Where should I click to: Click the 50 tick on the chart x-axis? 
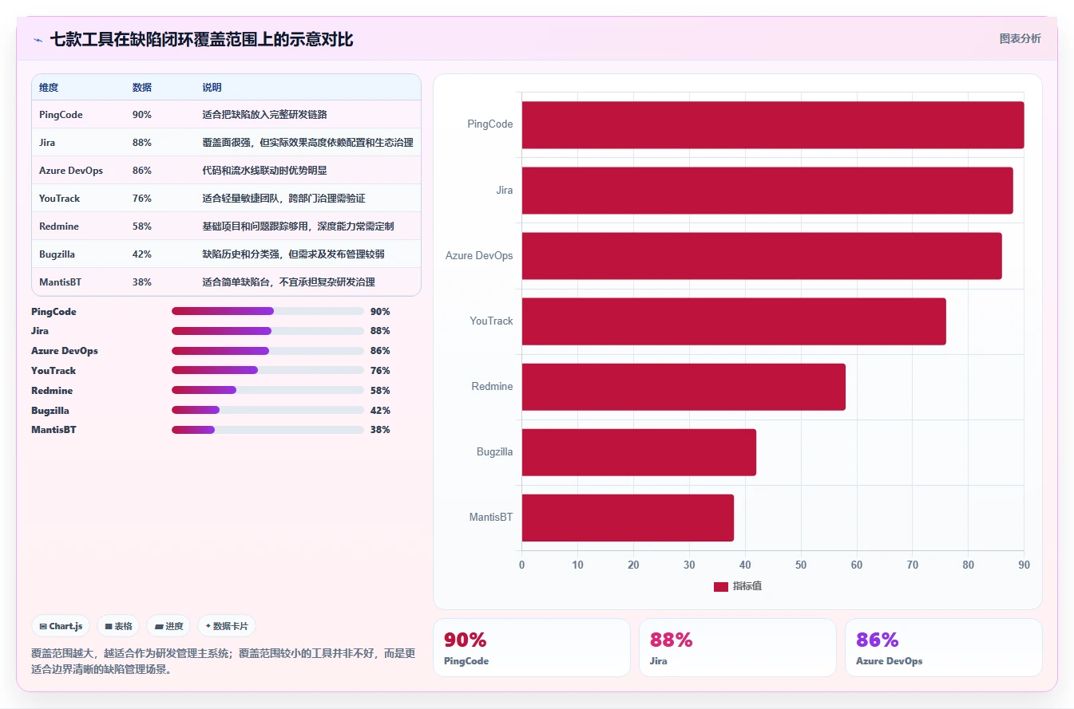tap(801, 565)
